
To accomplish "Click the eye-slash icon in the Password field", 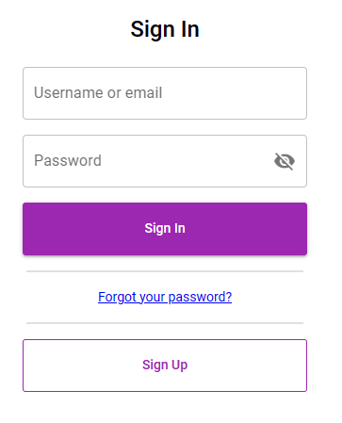I will tap(285, 161).
